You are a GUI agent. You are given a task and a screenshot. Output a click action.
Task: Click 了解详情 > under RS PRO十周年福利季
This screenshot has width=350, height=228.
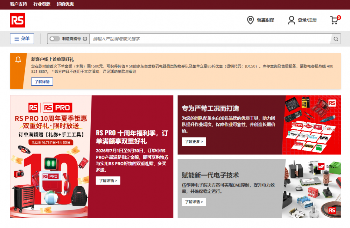tap(108, 180)
